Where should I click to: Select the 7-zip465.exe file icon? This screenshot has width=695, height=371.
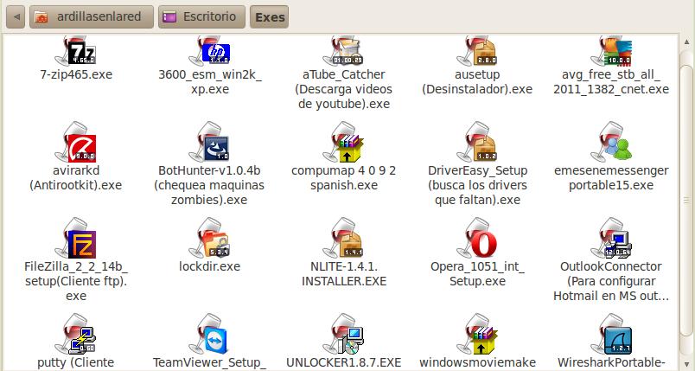click(76, 51)
